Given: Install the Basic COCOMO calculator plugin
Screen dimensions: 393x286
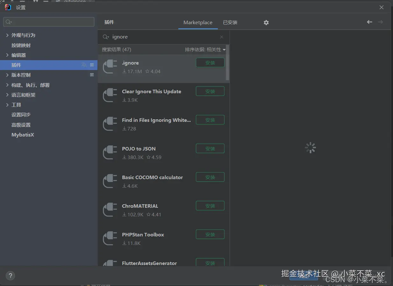Looking at the screenshot, I should click(x=210, y=177).
